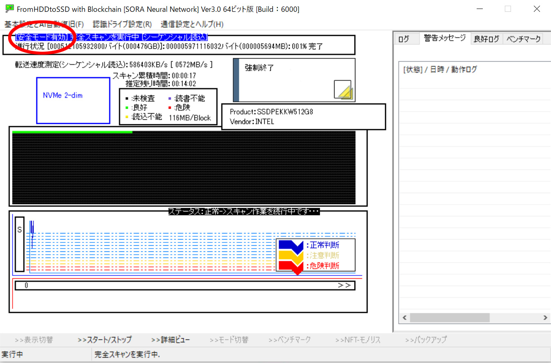The width and height of the screenshot is (551, 363).
Task: Click the blue 正常判断 legend icon
Action: (x=291, y=246)
